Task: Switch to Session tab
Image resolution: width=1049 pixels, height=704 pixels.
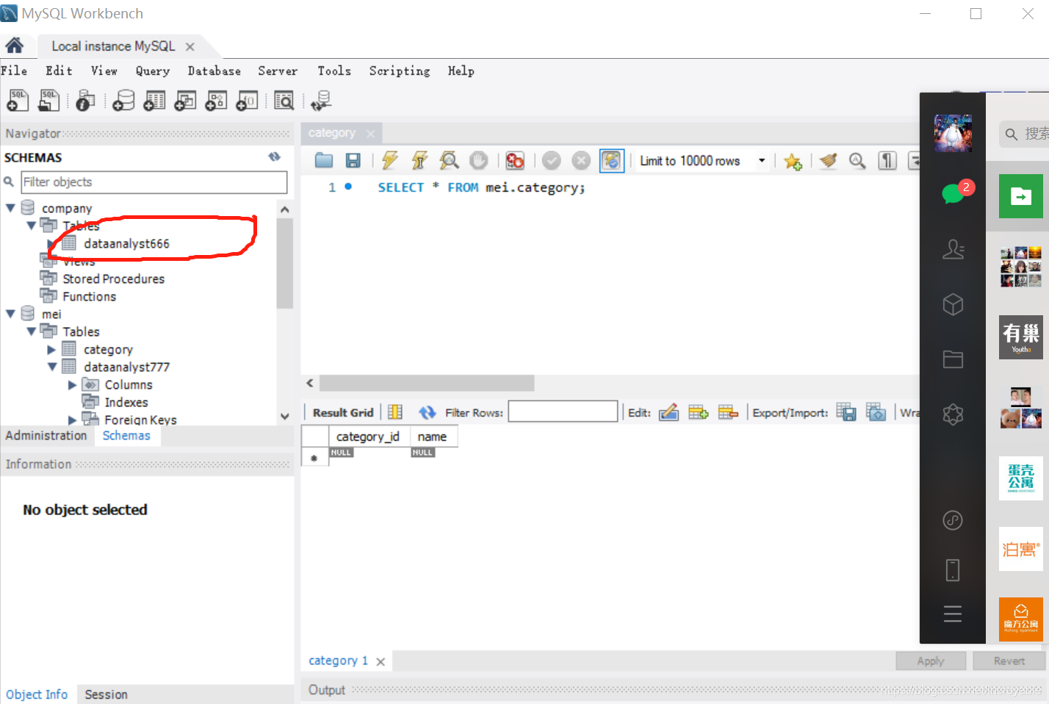Action: pyautogui.click(x=107, y=694)
